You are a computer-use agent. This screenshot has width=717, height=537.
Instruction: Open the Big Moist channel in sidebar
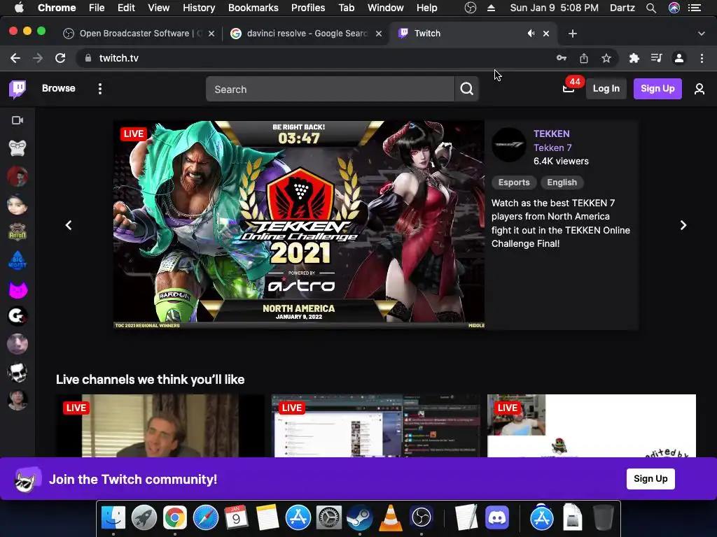pyautogui.click(x=18, y=260)
